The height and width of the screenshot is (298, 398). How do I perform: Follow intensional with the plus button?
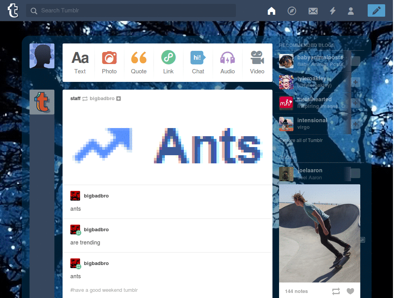[355, 124]
